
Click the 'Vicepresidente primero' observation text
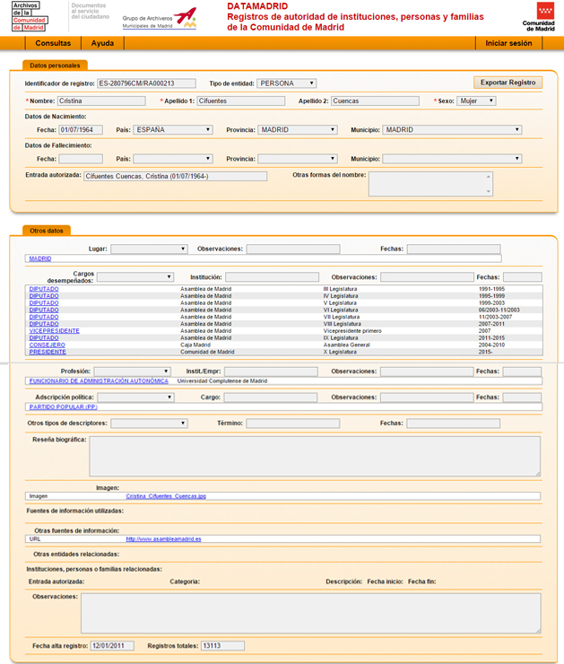click(352, 331)
